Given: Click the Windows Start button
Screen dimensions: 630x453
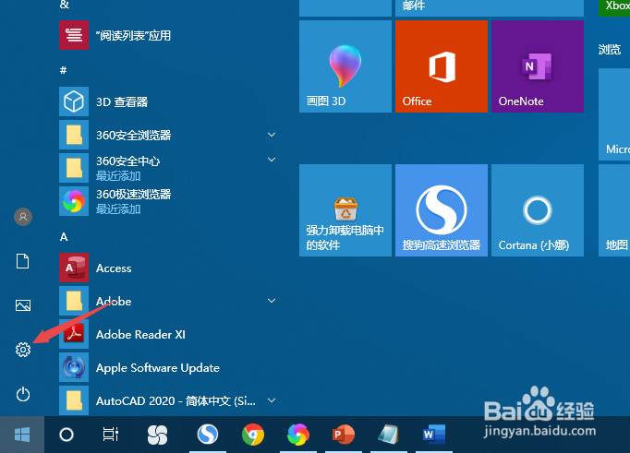Looking at the screenshot, I should click(22, 435).
